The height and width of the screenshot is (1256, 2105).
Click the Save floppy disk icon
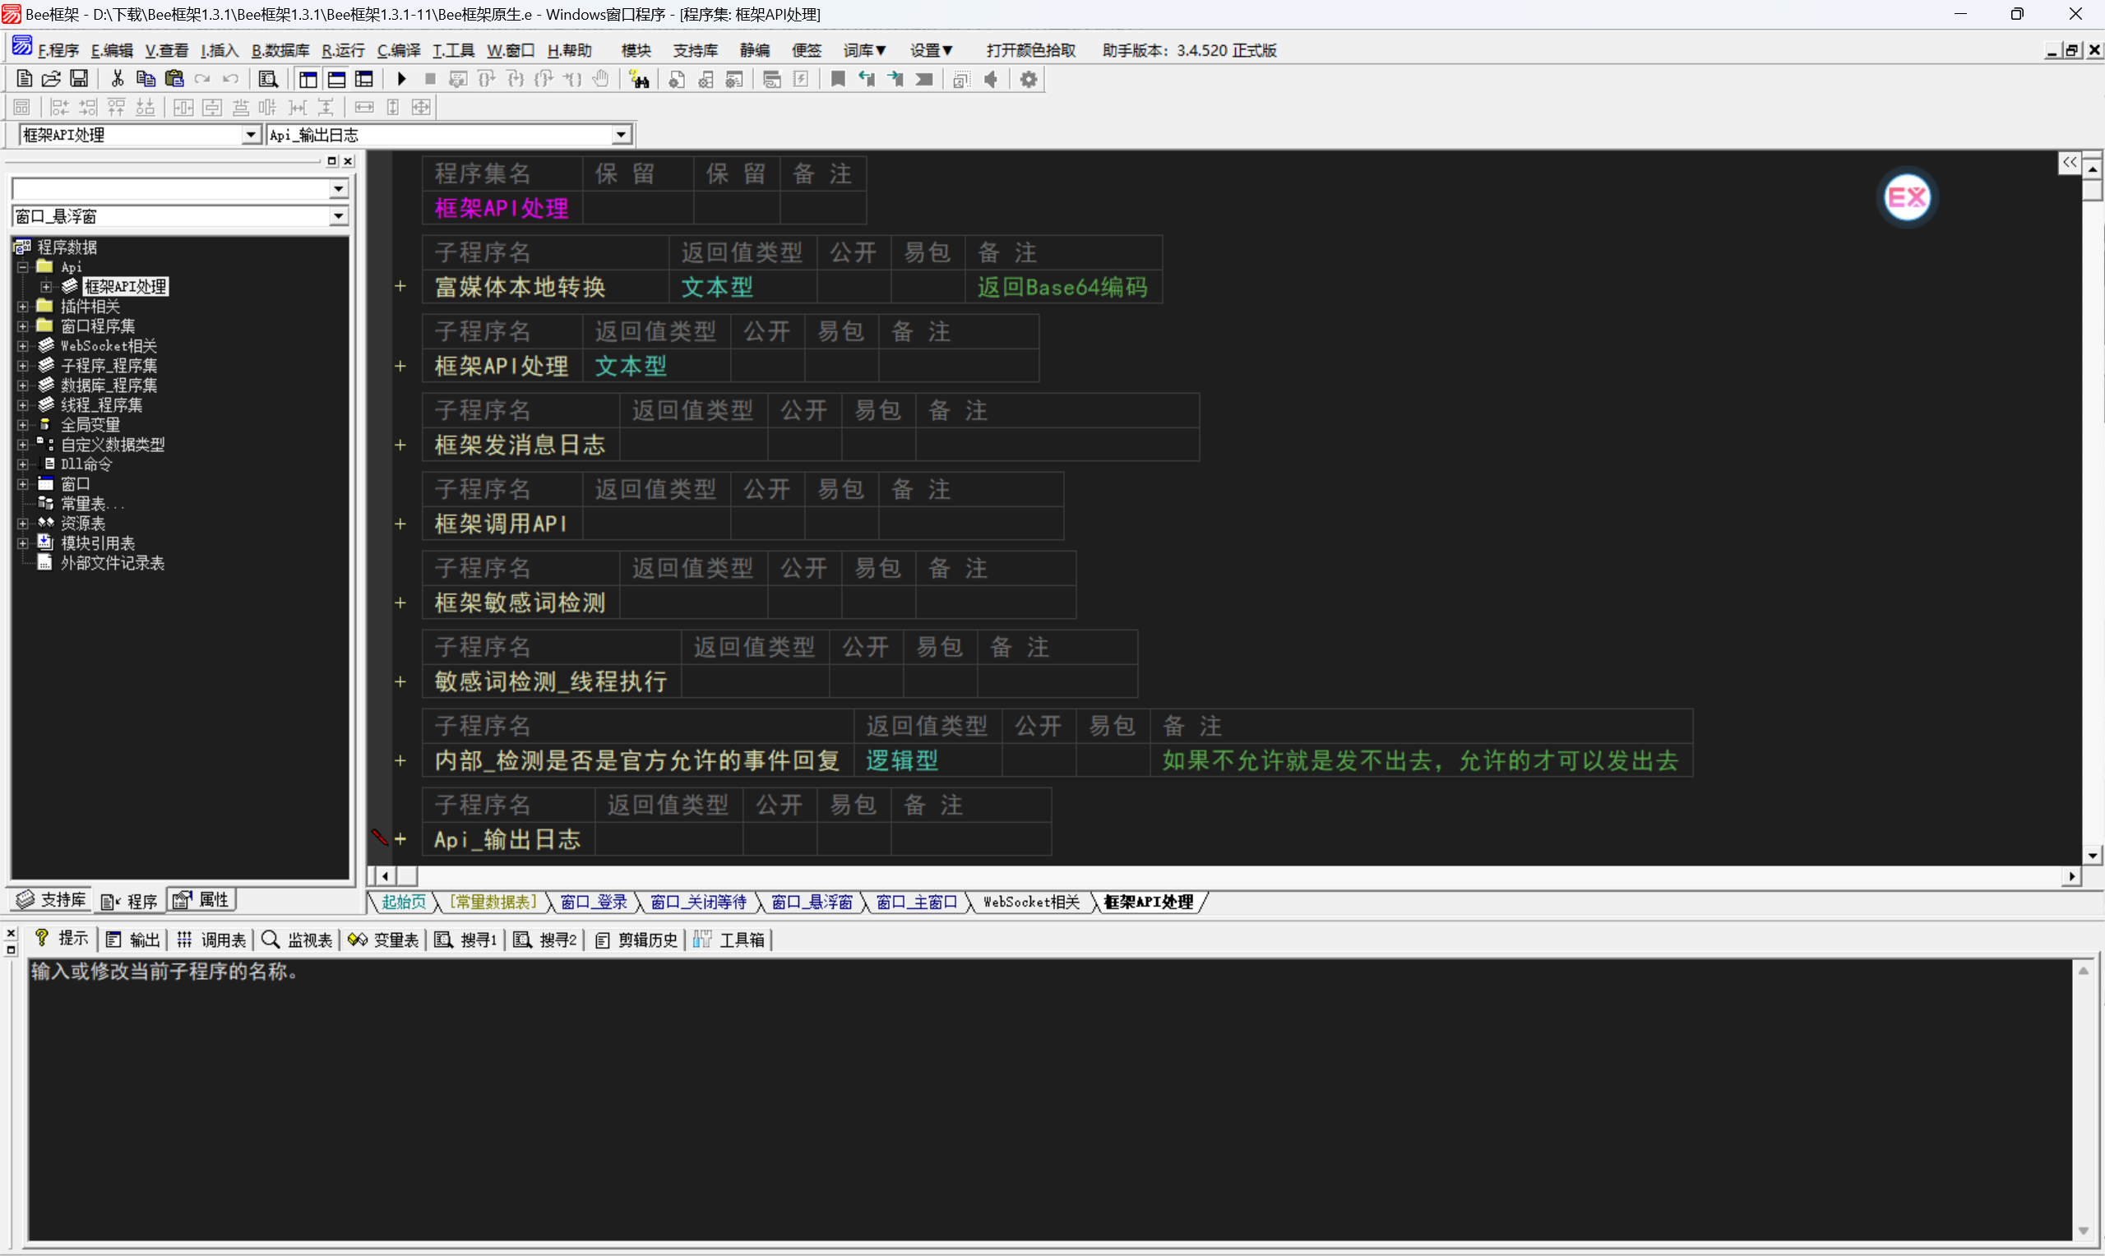coord(79,80)
